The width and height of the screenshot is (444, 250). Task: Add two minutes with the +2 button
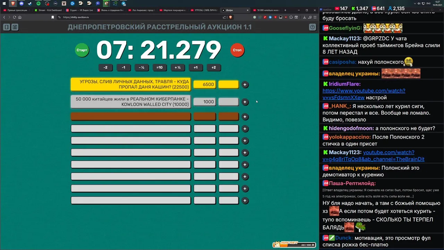point(214,67)
